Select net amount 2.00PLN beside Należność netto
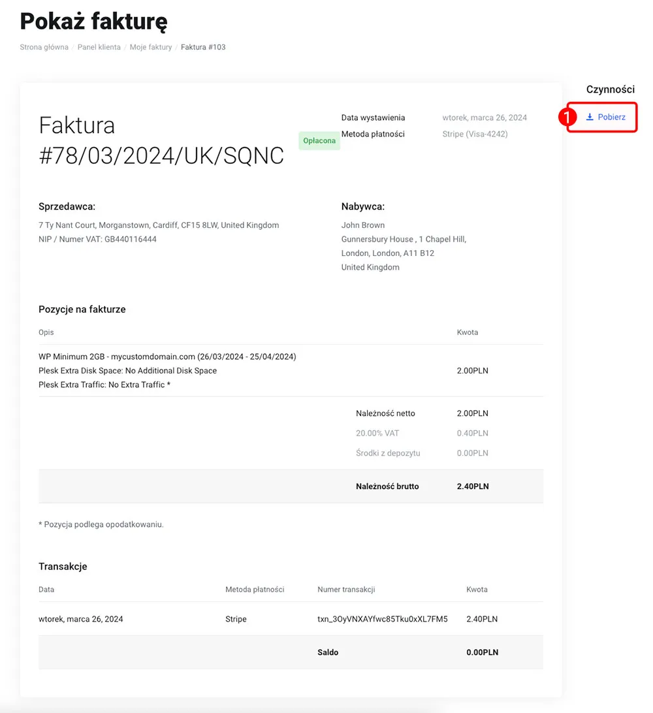This screenshot has width=653, height=713. [473, 413]
